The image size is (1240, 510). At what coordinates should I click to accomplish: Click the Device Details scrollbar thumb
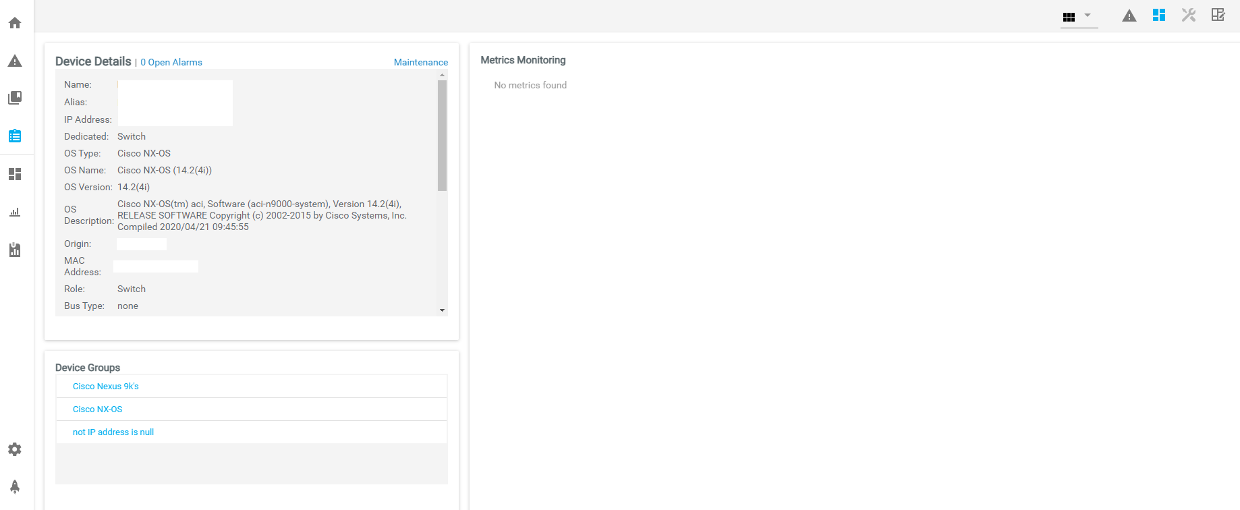point(442,136)
